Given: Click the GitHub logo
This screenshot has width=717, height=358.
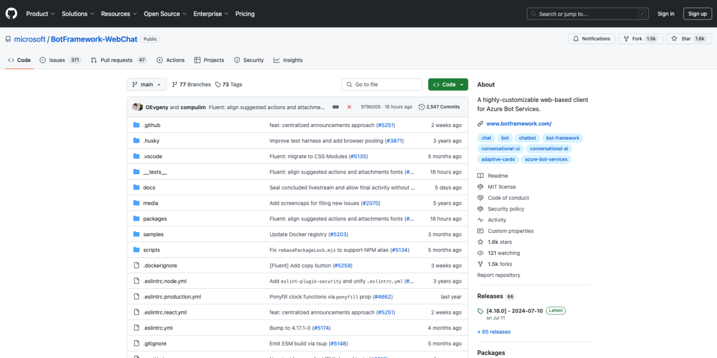Looking at the screenshot, I should point(11,13).
